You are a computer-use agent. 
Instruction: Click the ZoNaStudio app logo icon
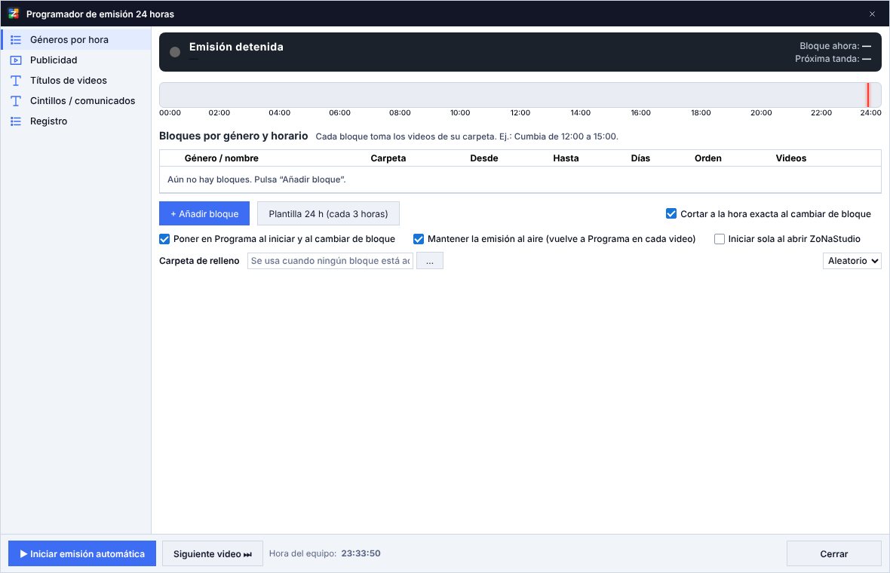[13, 14]
